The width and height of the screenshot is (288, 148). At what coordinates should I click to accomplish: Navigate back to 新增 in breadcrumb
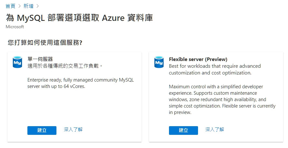(x=28, y=6)
